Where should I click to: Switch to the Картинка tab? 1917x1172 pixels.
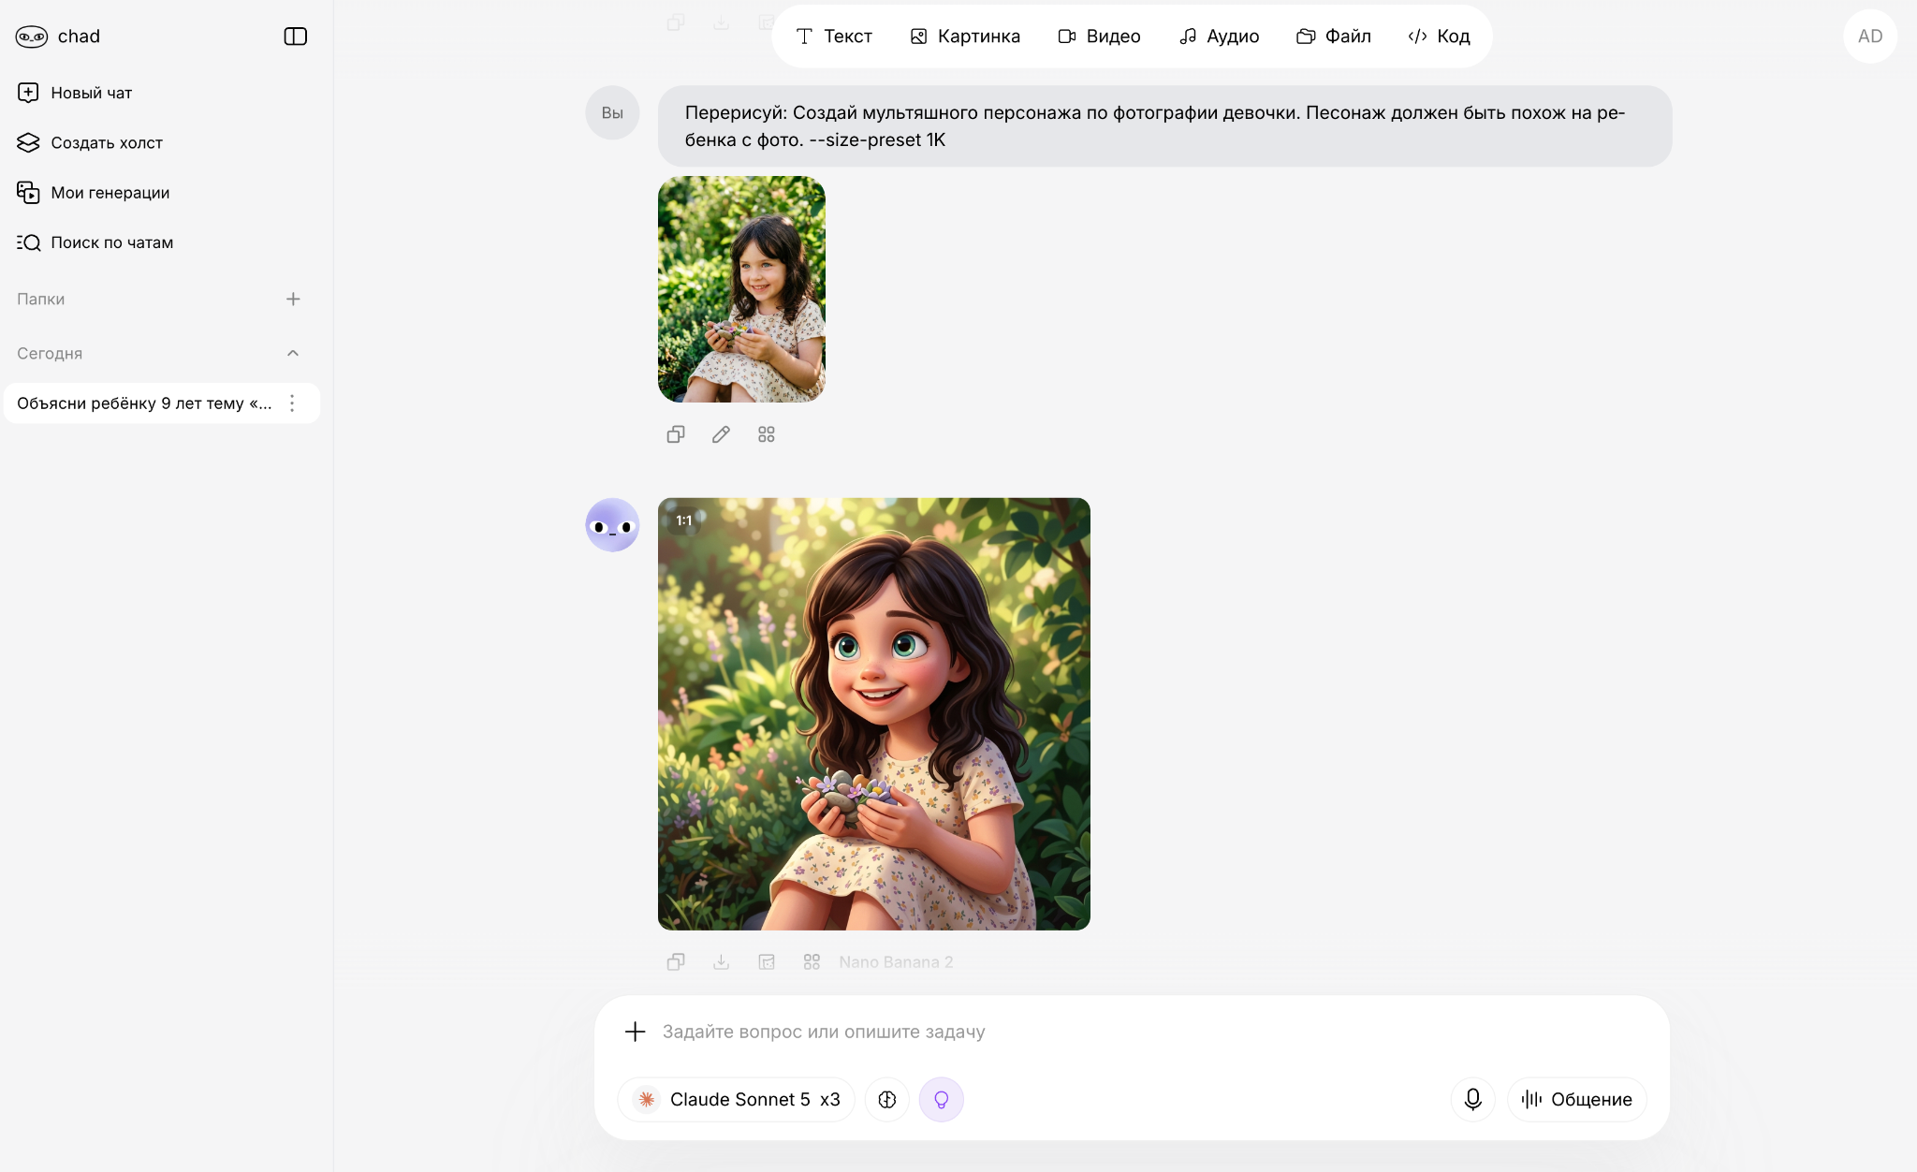965,37
